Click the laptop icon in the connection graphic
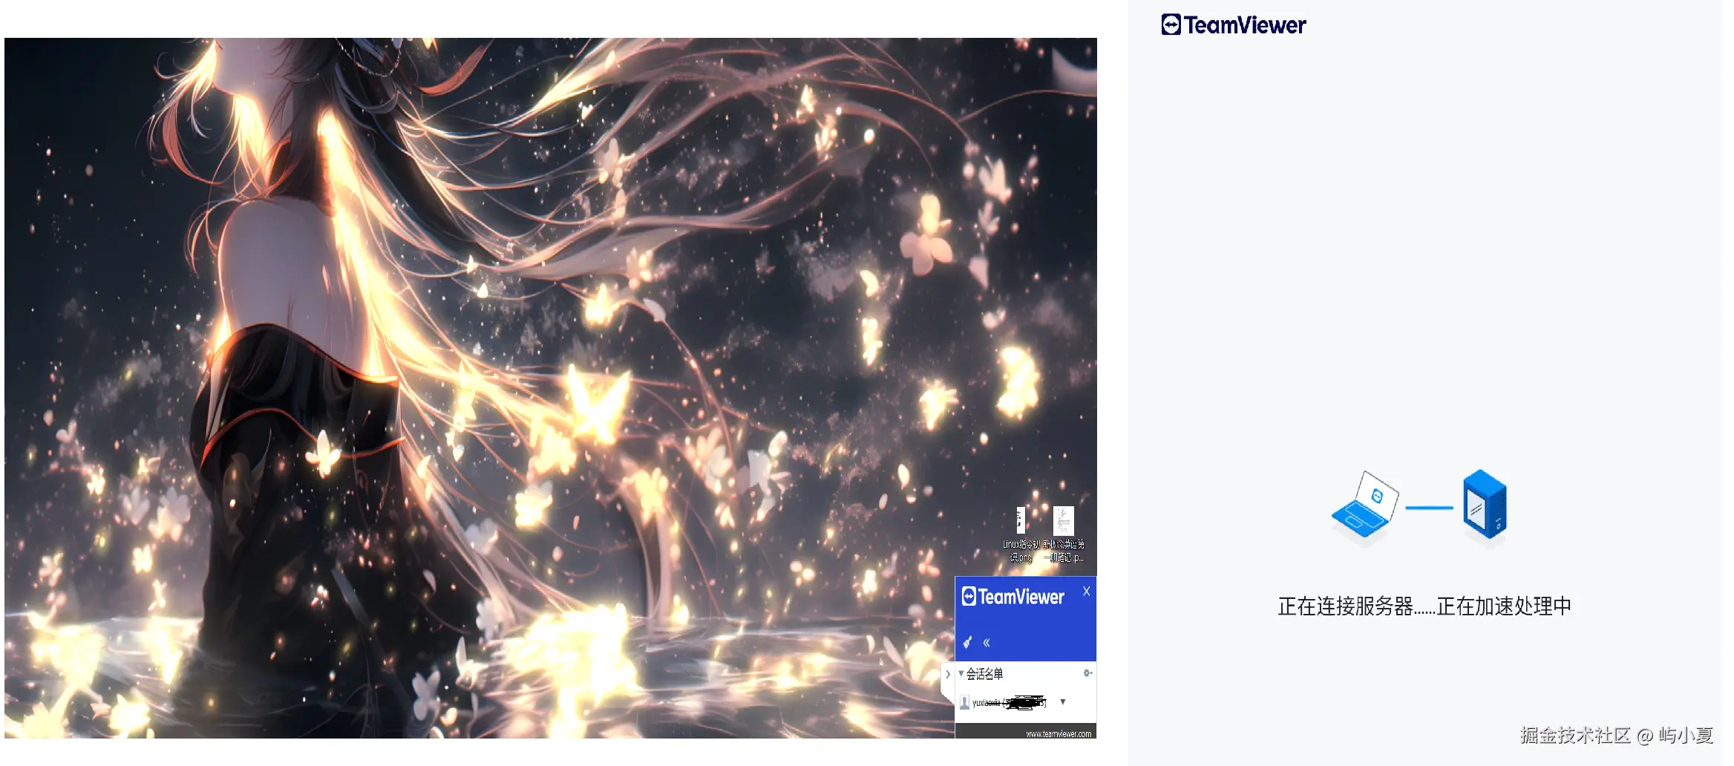This screenshot has width=1734, height=766. (1365, 505)
